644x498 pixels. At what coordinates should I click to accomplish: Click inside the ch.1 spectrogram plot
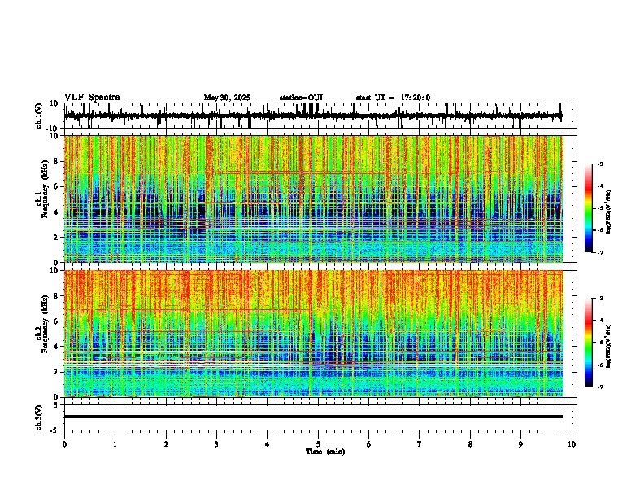click(314, 199)
